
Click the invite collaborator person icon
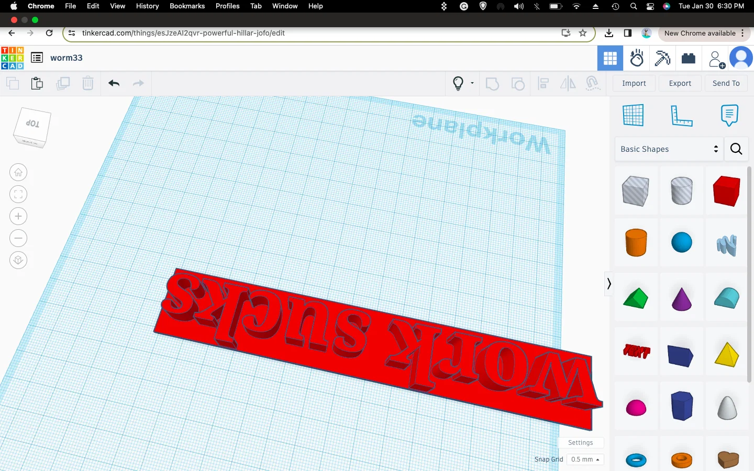716,59
